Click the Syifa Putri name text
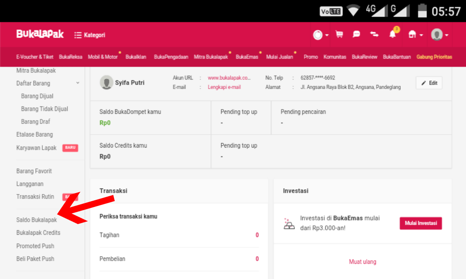The image size is (466, 279). pyautogui.click(x=129, y=83)
